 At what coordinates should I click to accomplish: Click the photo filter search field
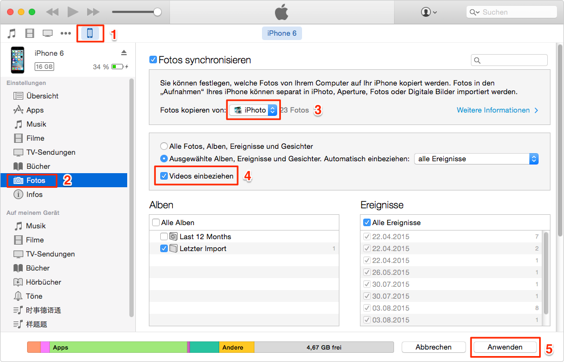509,60
